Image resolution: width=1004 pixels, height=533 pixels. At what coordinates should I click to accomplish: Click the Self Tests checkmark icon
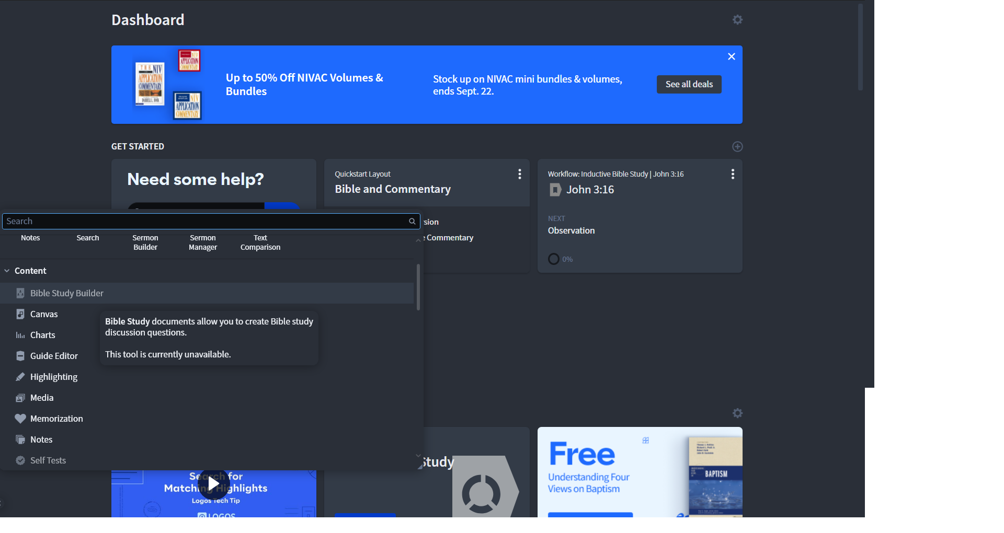pos(20,460)
